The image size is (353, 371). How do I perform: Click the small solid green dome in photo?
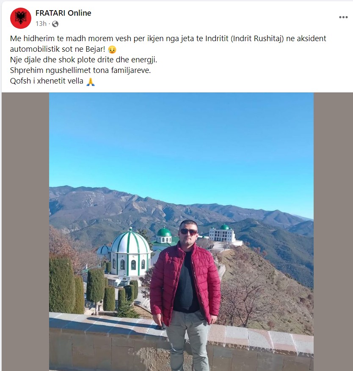tap(164, 232)
